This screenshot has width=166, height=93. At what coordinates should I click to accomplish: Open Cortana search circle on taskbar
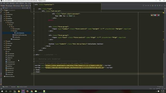pyautogui.click(x=6, y=91)
